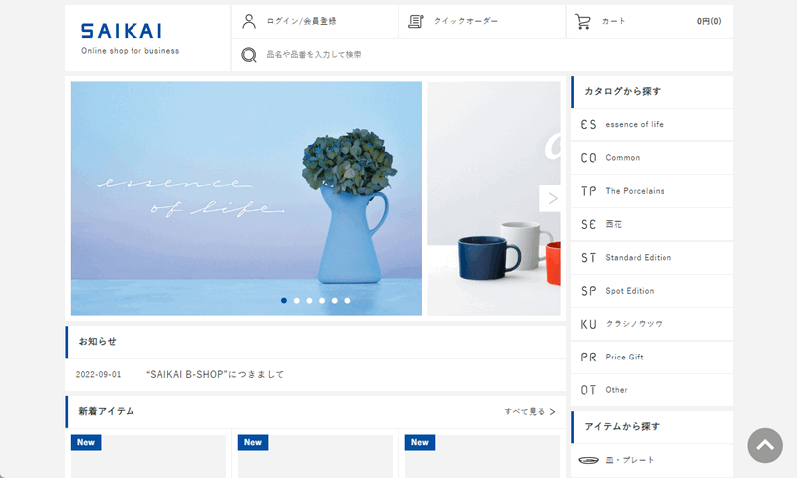Image resolution: width=797 pixels, height=478 pixels.
Task: Click 新着アイテム heading
Action: pyautogui.click(x=106, y=411)
